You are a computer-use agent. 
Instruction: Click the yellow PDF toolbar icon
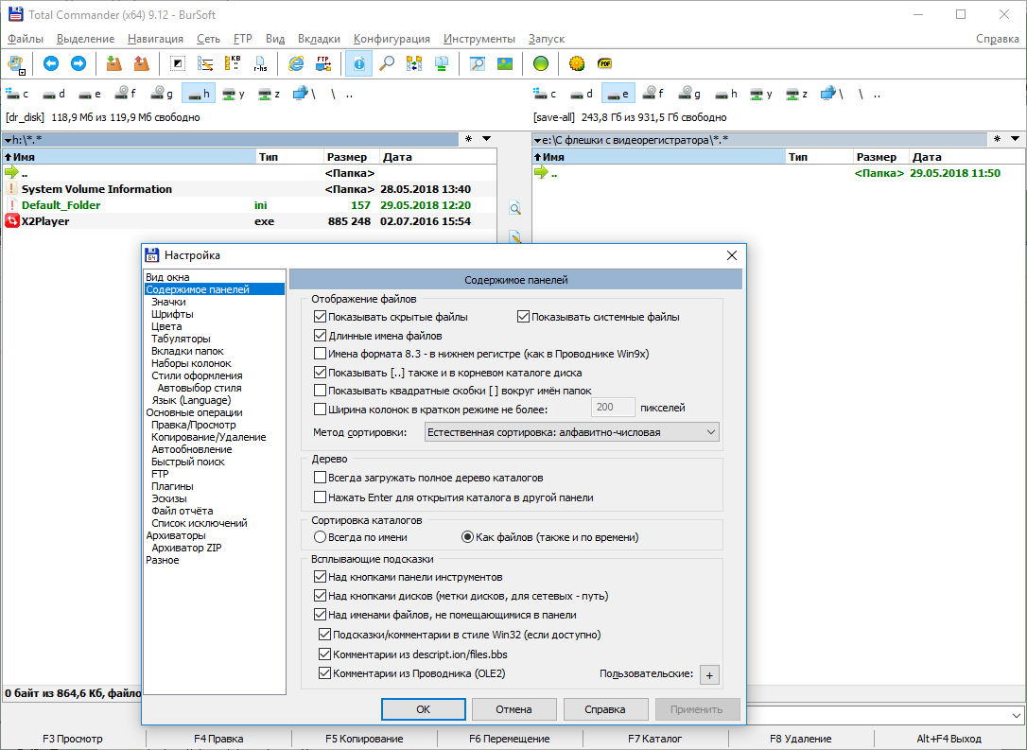click(x=604, y=63)
